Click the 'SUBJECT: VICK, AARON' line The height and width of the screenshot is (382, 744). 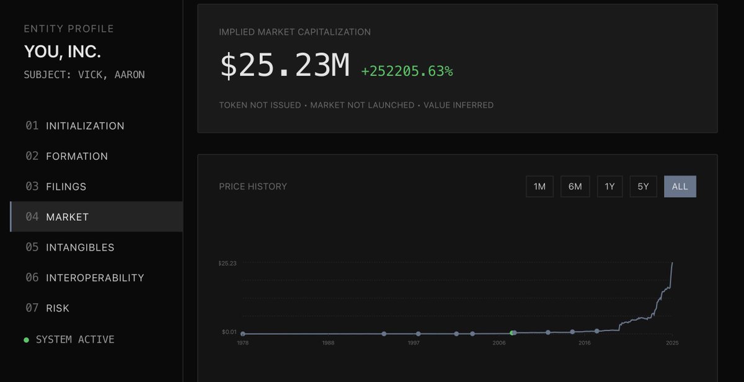[84, 75]
